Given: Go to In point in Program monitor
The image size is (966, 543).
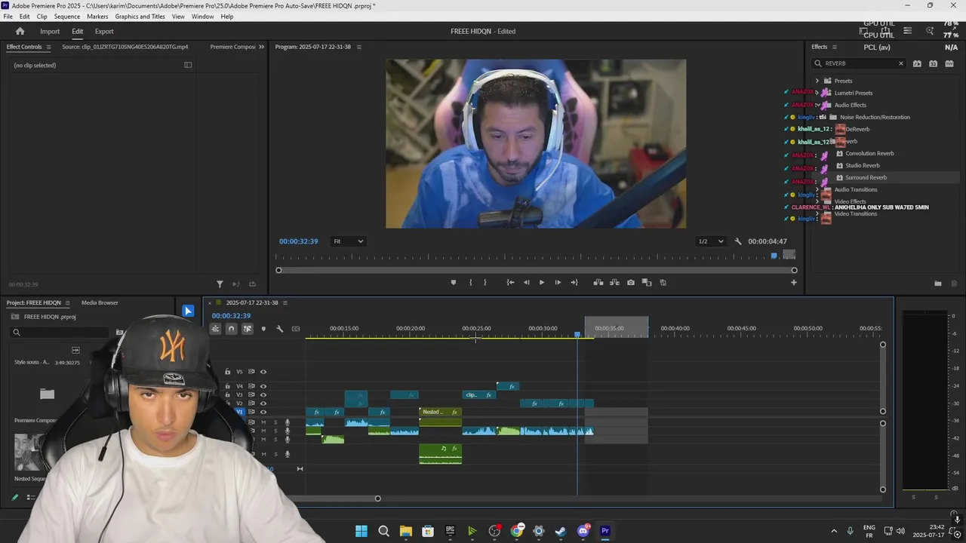Looking at the screenshot, I should pos(510,282).
